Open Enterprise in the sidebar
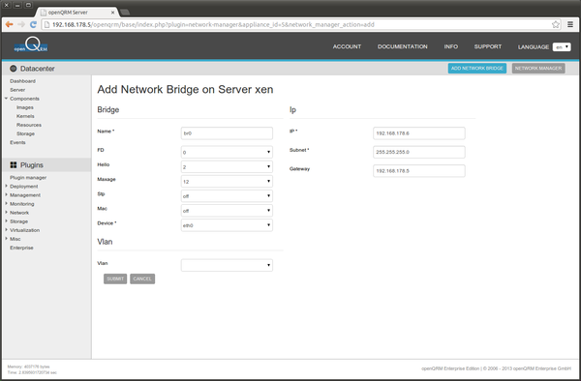The width and height of the screenshot is (581, 381). [21, 248]
